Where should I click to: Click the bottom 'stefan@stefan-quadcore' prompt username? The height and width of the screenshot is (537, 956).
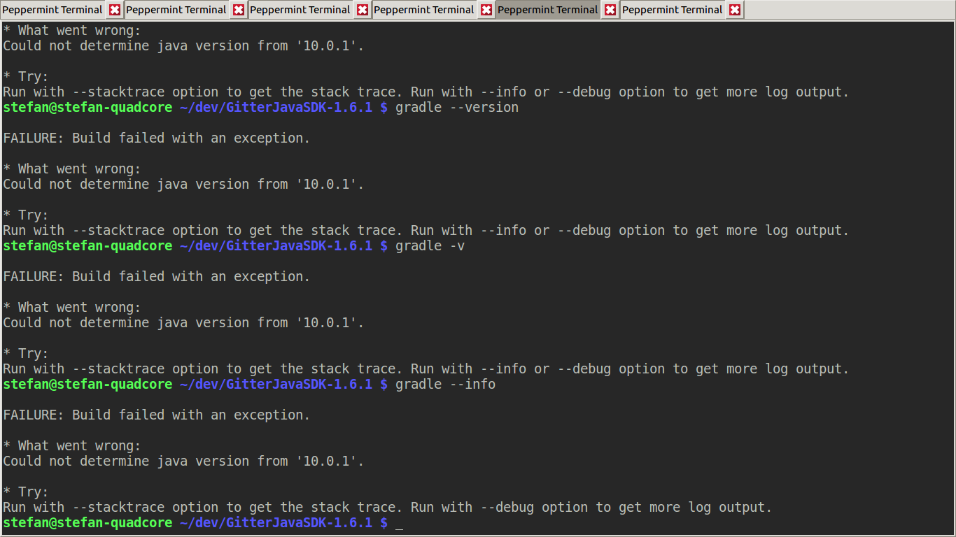[x=87, y=523]
